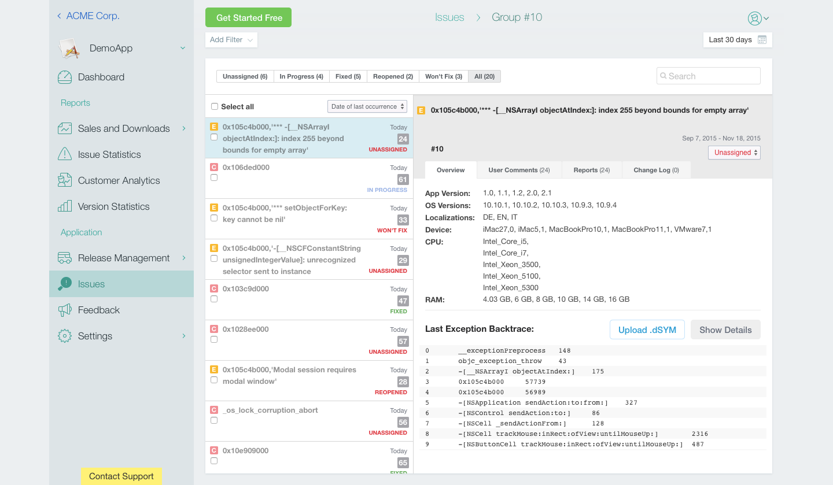Click the Release Management truck icon
Image resolution: width=833 pixels, height=485 pixels.
point(65,258)
